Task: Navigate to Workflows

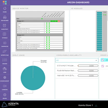Action: [x=5, y=53]
